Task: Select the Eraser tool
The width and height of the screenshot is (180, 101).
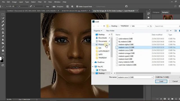Action: [x=3, y=36]
